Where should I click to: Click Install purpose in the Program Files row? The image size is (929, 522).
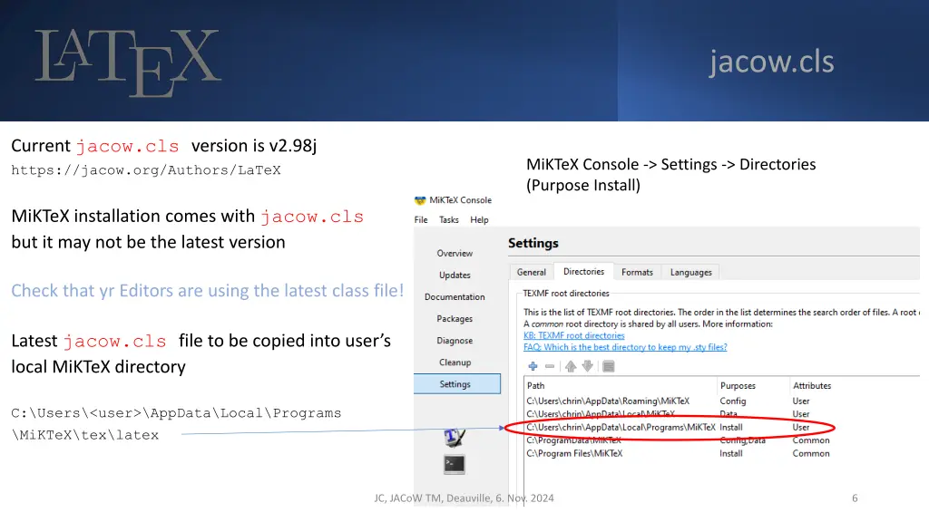click(x=731, y=453)
